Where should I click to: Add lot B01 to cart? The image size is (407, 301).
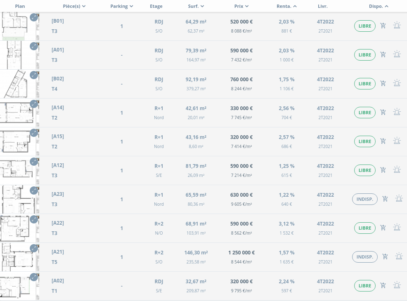pyautogui.click(x=383, y=26)
